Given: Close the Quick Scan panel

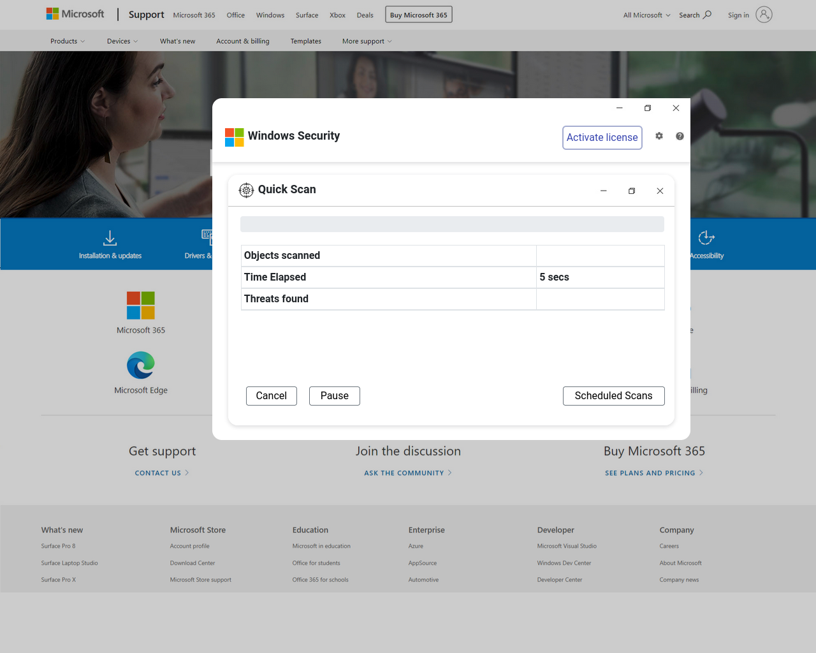Looking at the screenshot, I should 660,191.
